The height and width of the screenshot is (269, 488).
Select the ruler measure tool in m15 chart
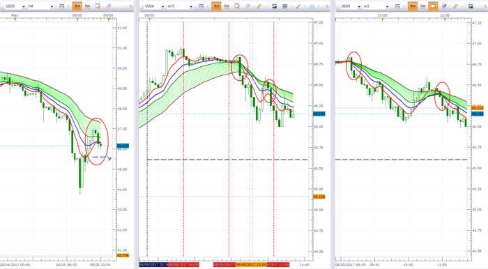coord(259,6)
